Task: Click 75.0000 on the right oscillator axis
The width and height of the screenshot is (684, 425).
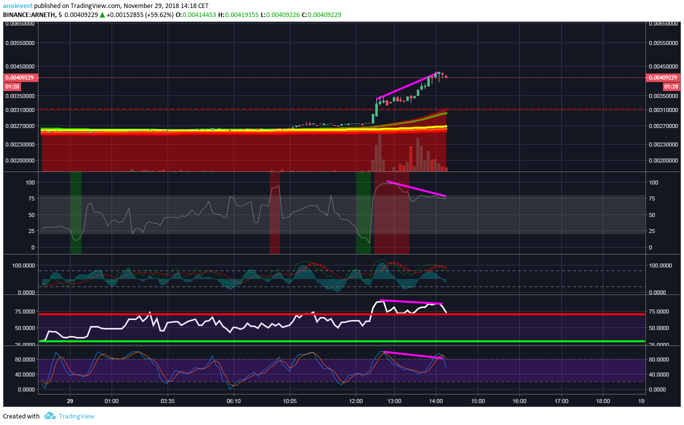Action: coord(660,311)
